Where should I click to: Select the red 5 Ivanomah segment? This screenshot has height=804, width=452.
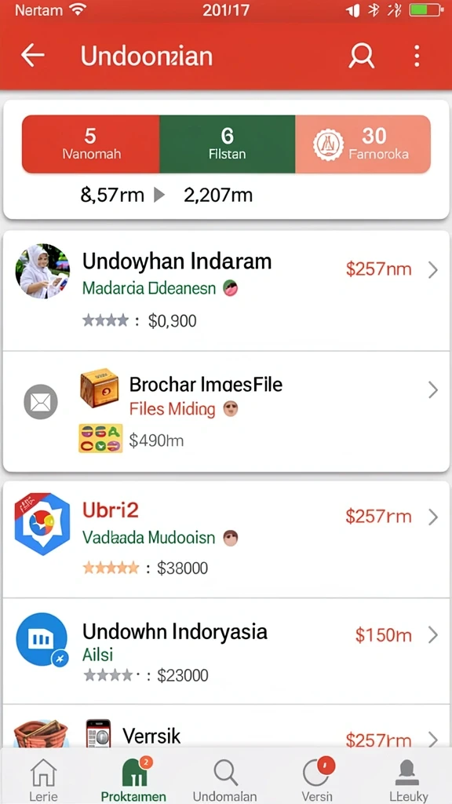[x=91, y=144]
